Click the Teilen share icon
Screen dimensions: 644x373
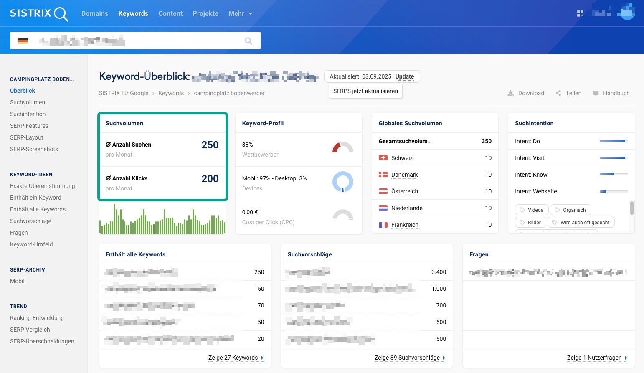click(558, 93)
